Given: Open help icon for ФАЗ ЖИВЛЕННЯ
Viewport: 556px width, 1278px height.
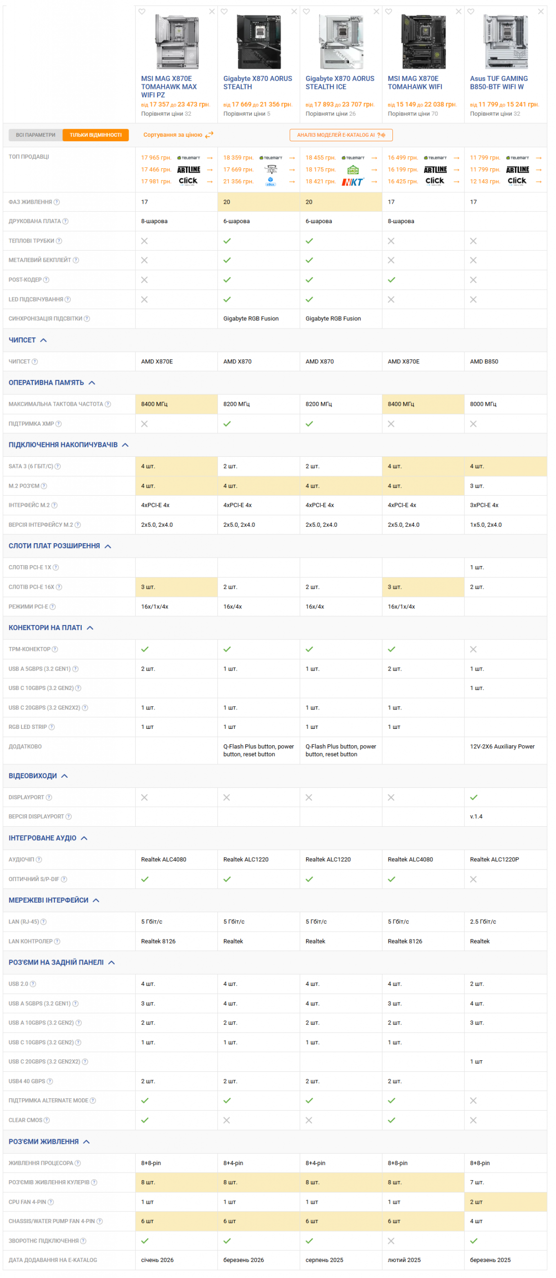Looking at the screenshot, I should [x=57, y=203].
